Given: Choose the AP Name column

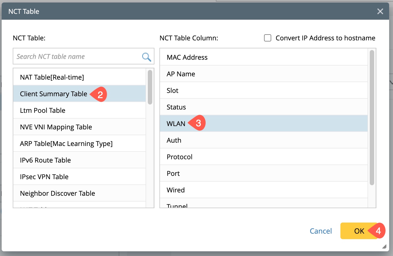Looking at the screenshot, I should (x=181, y=74).
